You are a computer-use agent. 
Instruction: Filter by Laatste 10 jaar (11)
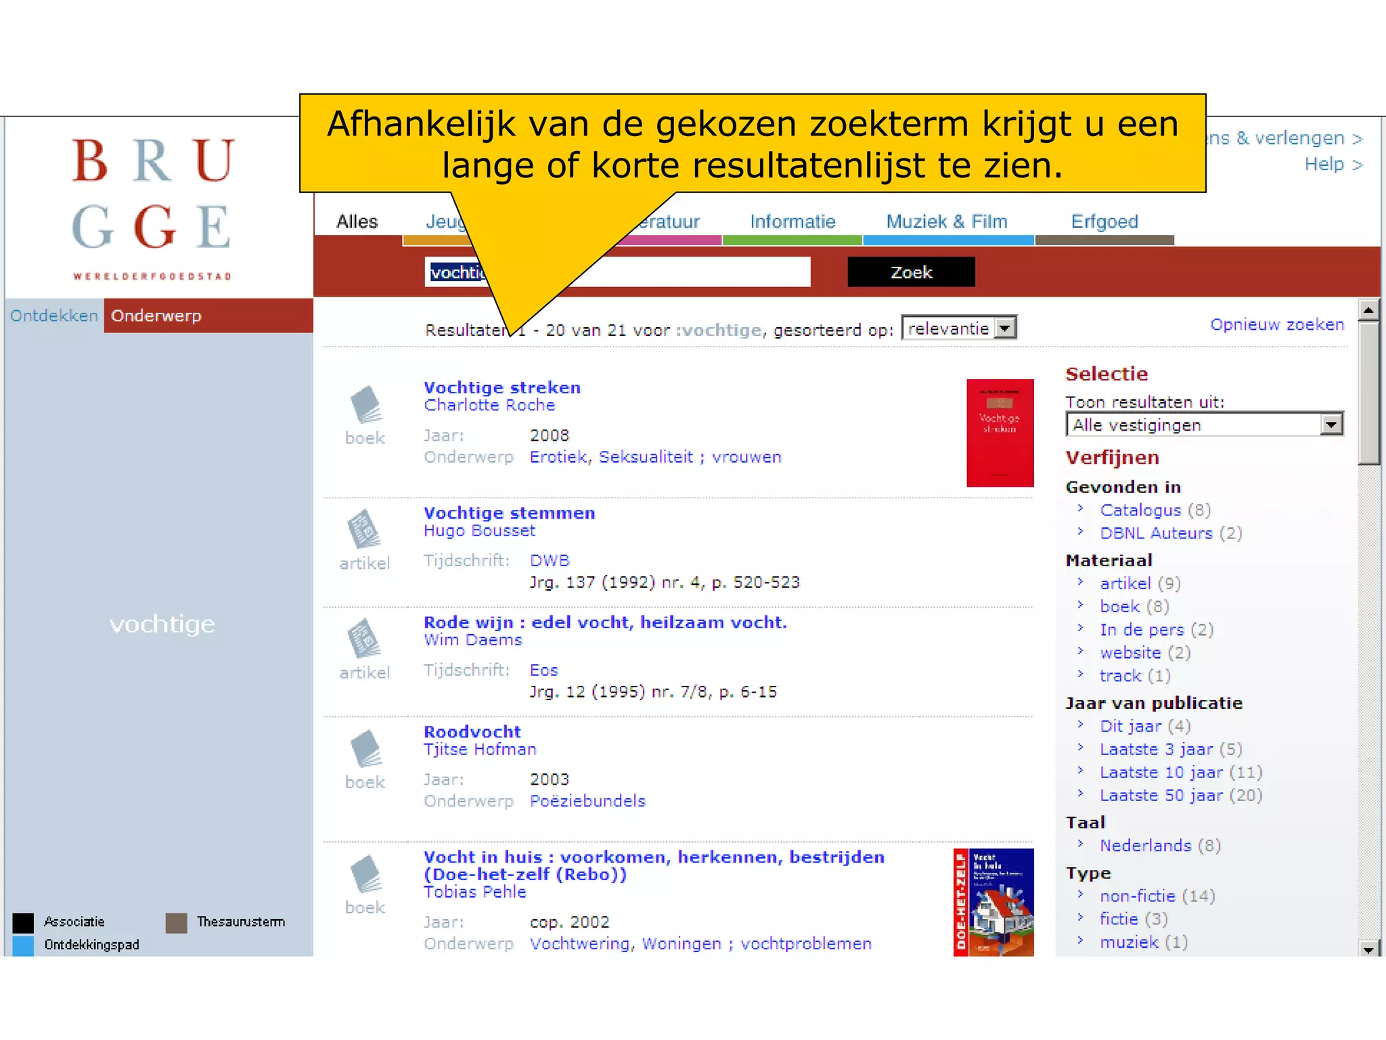[1180, 772]
